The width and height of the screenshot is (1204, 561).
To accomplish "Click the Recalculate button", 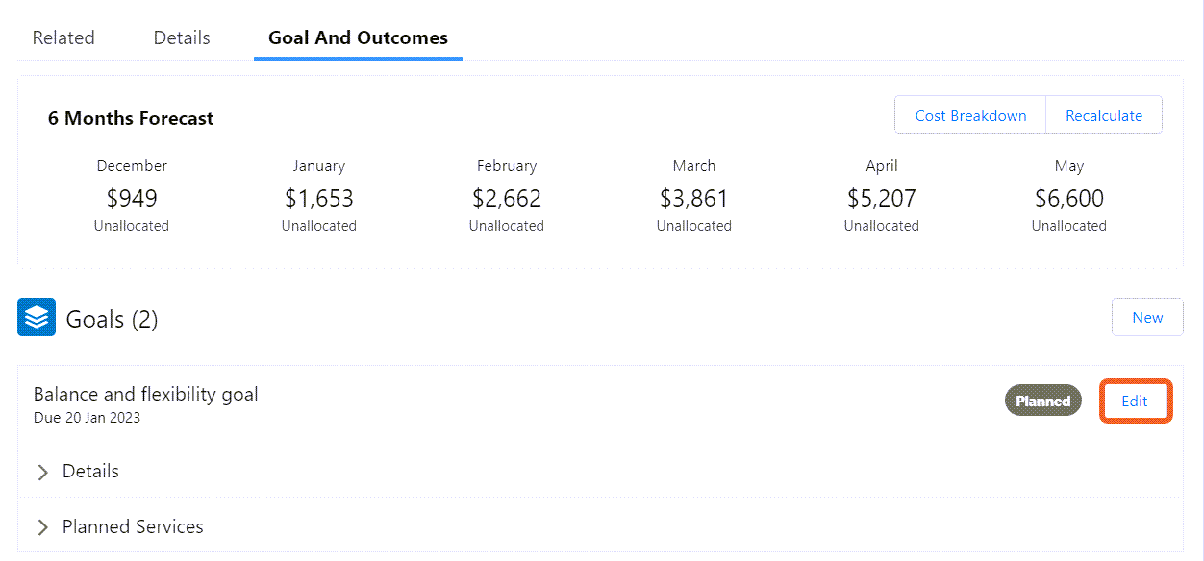I will [x=1104, y=115].
